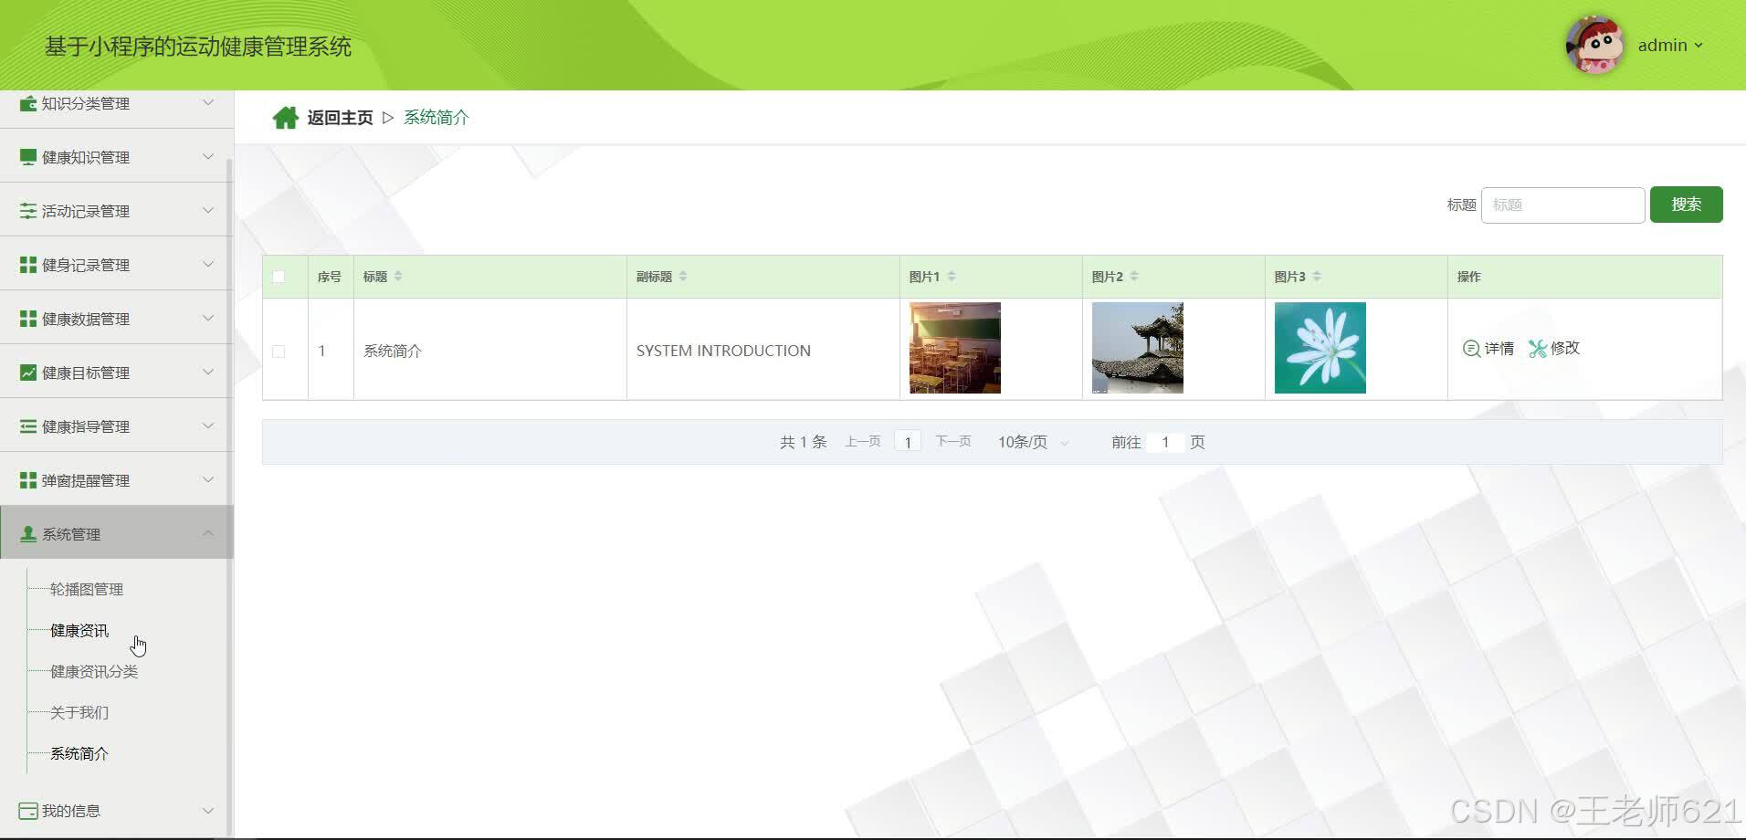Click the 系统管理 user icon
The height and width of the screenshot is (840, 1746).
point(28,534)
